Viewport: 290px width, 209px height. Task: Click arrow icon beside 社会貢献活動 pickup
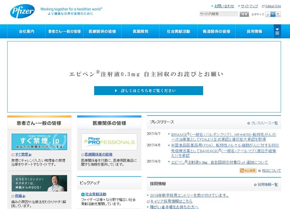point(83,194)
